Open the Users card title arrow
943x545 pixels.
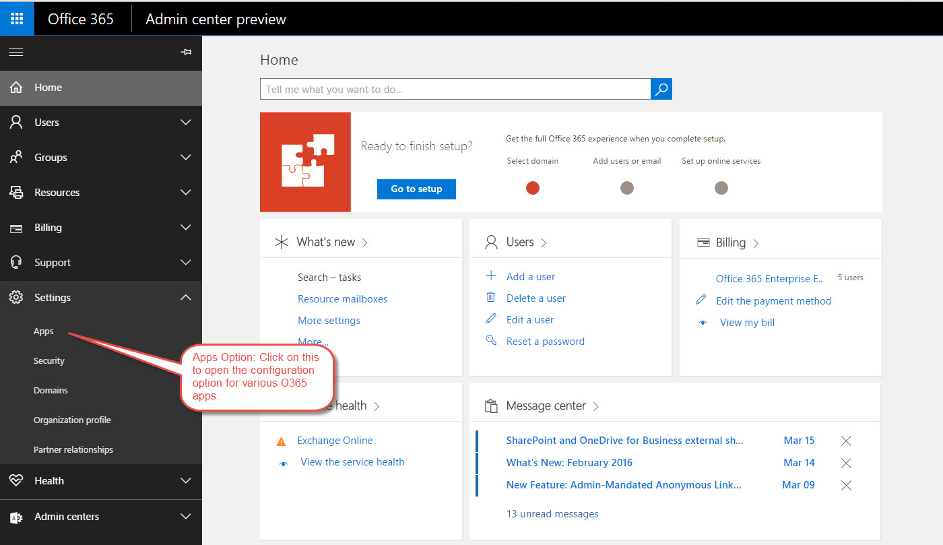click(x=544, y=243)
